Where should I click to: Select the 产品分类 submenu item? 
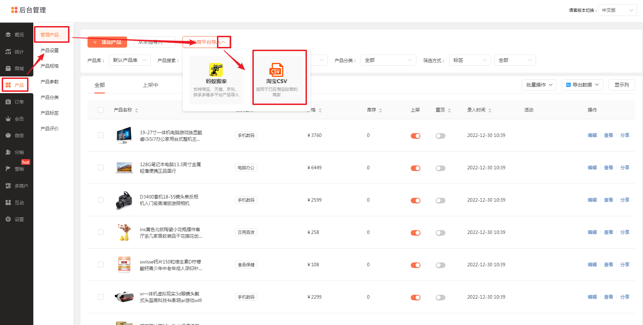pos(50,97)
